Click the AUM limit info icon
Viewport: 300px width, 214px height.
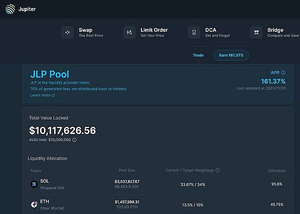(x=74, y=140)
